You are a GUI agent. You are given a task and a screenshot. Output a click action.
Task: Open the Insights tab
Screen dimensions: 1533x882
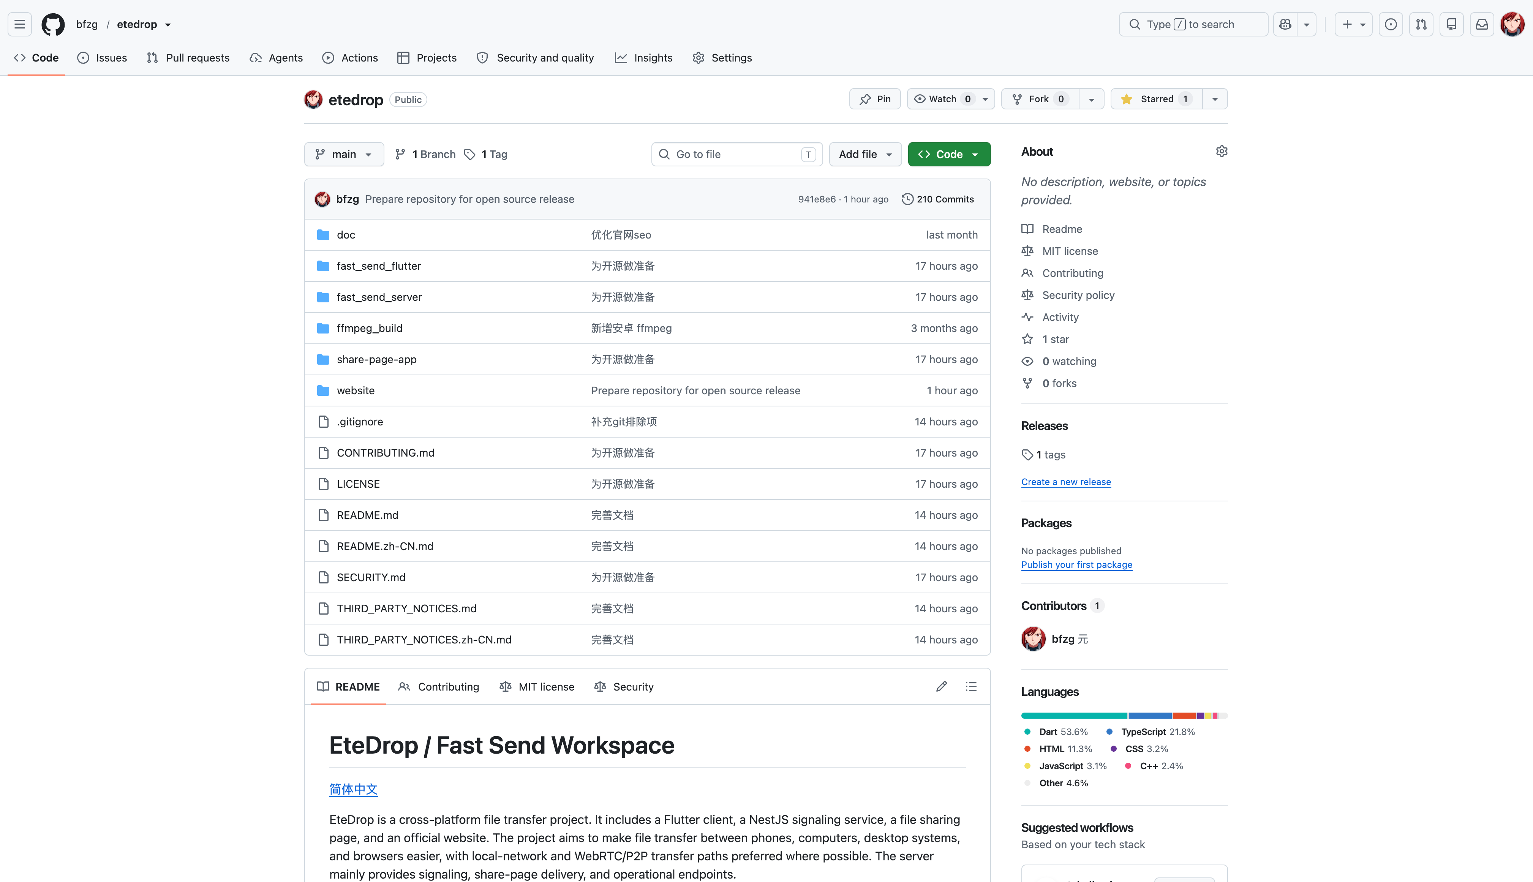[x=643, y=58]
